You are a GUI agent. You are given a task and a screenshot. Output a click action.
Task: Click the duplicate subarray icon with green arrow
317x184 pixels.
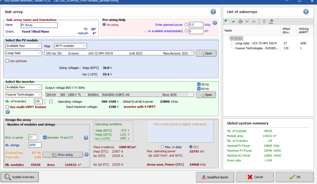233,21
